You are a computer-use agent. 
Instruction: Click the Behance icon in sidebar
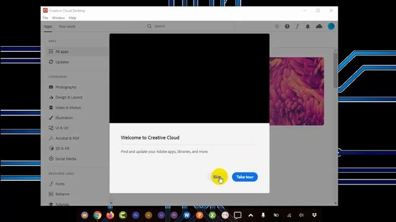[x=51, y=194]
